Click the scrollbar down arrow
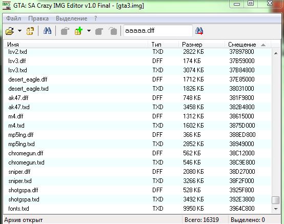The image size is (284, 224). (x=276, y=209)
